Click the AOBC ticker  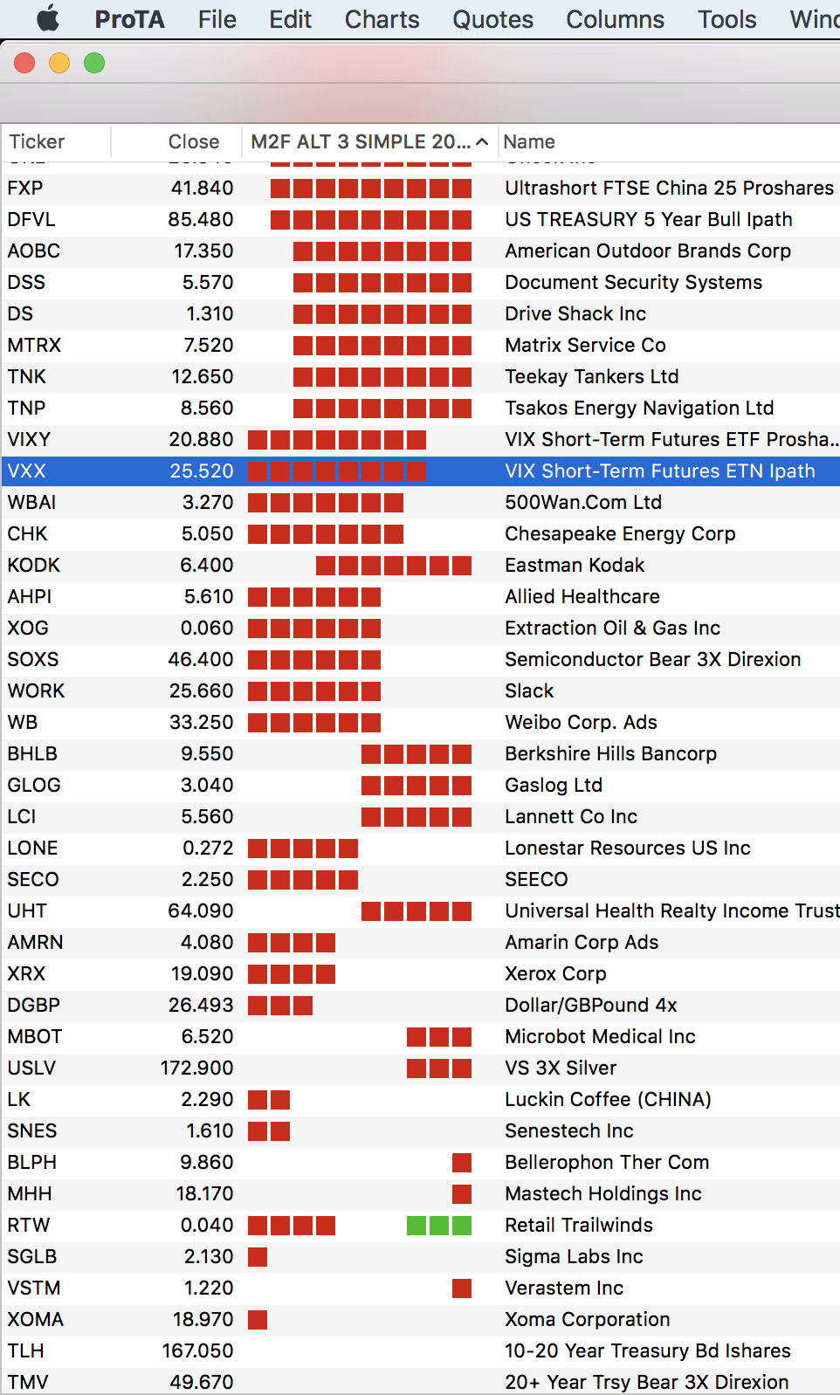coord(33,251)
